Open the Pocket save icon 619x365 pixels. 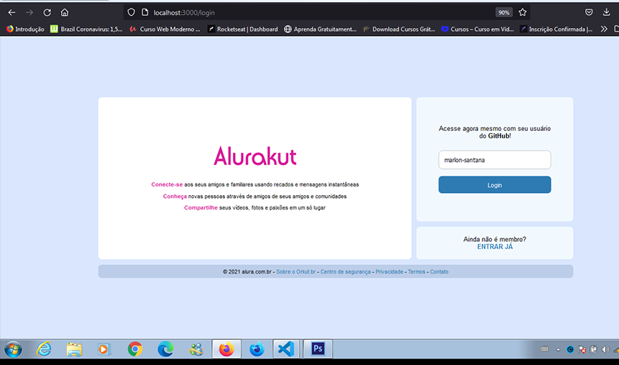tap(589, 13)
